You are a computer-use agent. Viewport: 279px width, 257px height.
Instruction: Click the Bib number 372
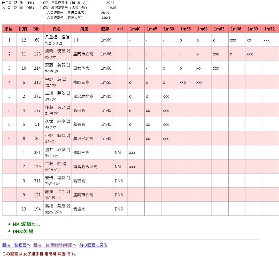(37, 96)
